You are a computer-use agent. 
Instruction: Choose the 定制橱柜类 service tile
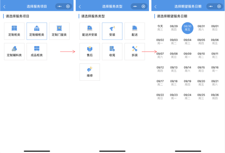tap(37, 31)
